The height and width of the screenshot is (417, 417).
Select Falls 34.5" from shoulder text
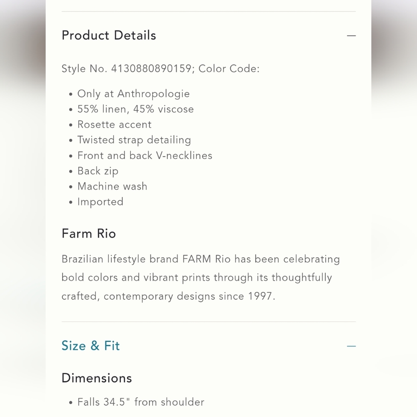click(141, 402)
